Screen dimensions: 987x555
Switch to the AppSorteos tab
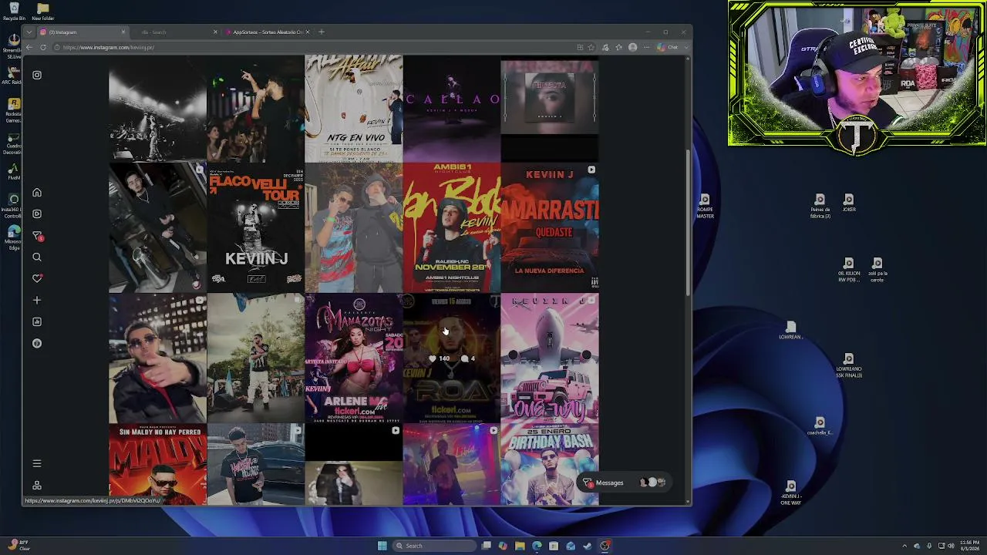coord(268,32)
